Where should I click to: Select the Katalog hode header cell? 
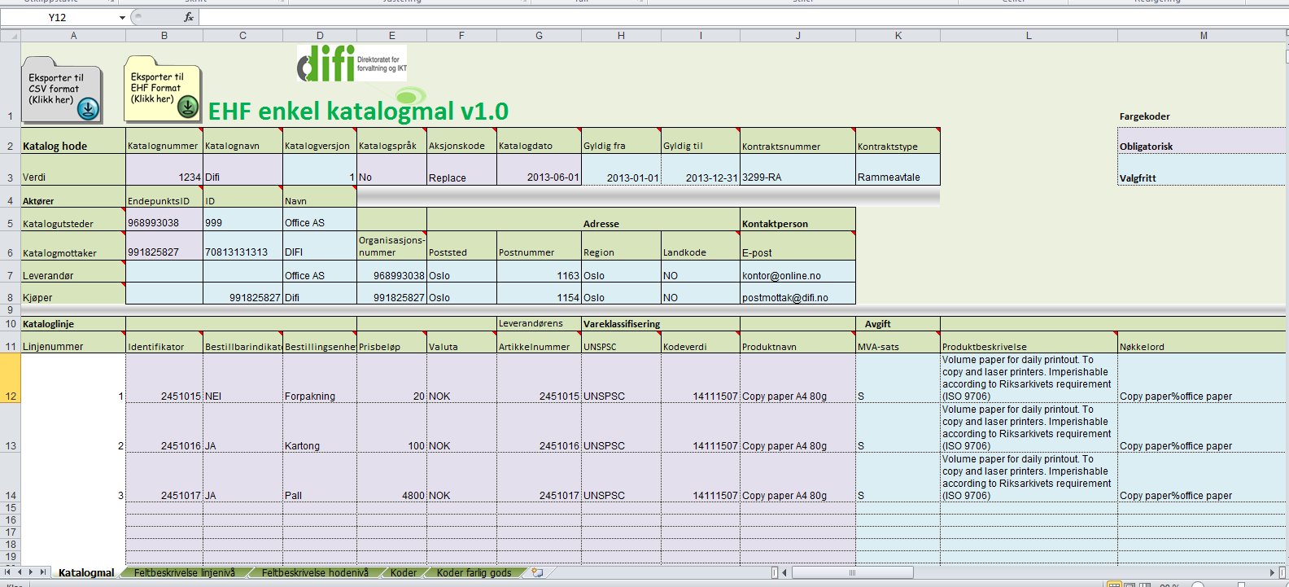73,141
